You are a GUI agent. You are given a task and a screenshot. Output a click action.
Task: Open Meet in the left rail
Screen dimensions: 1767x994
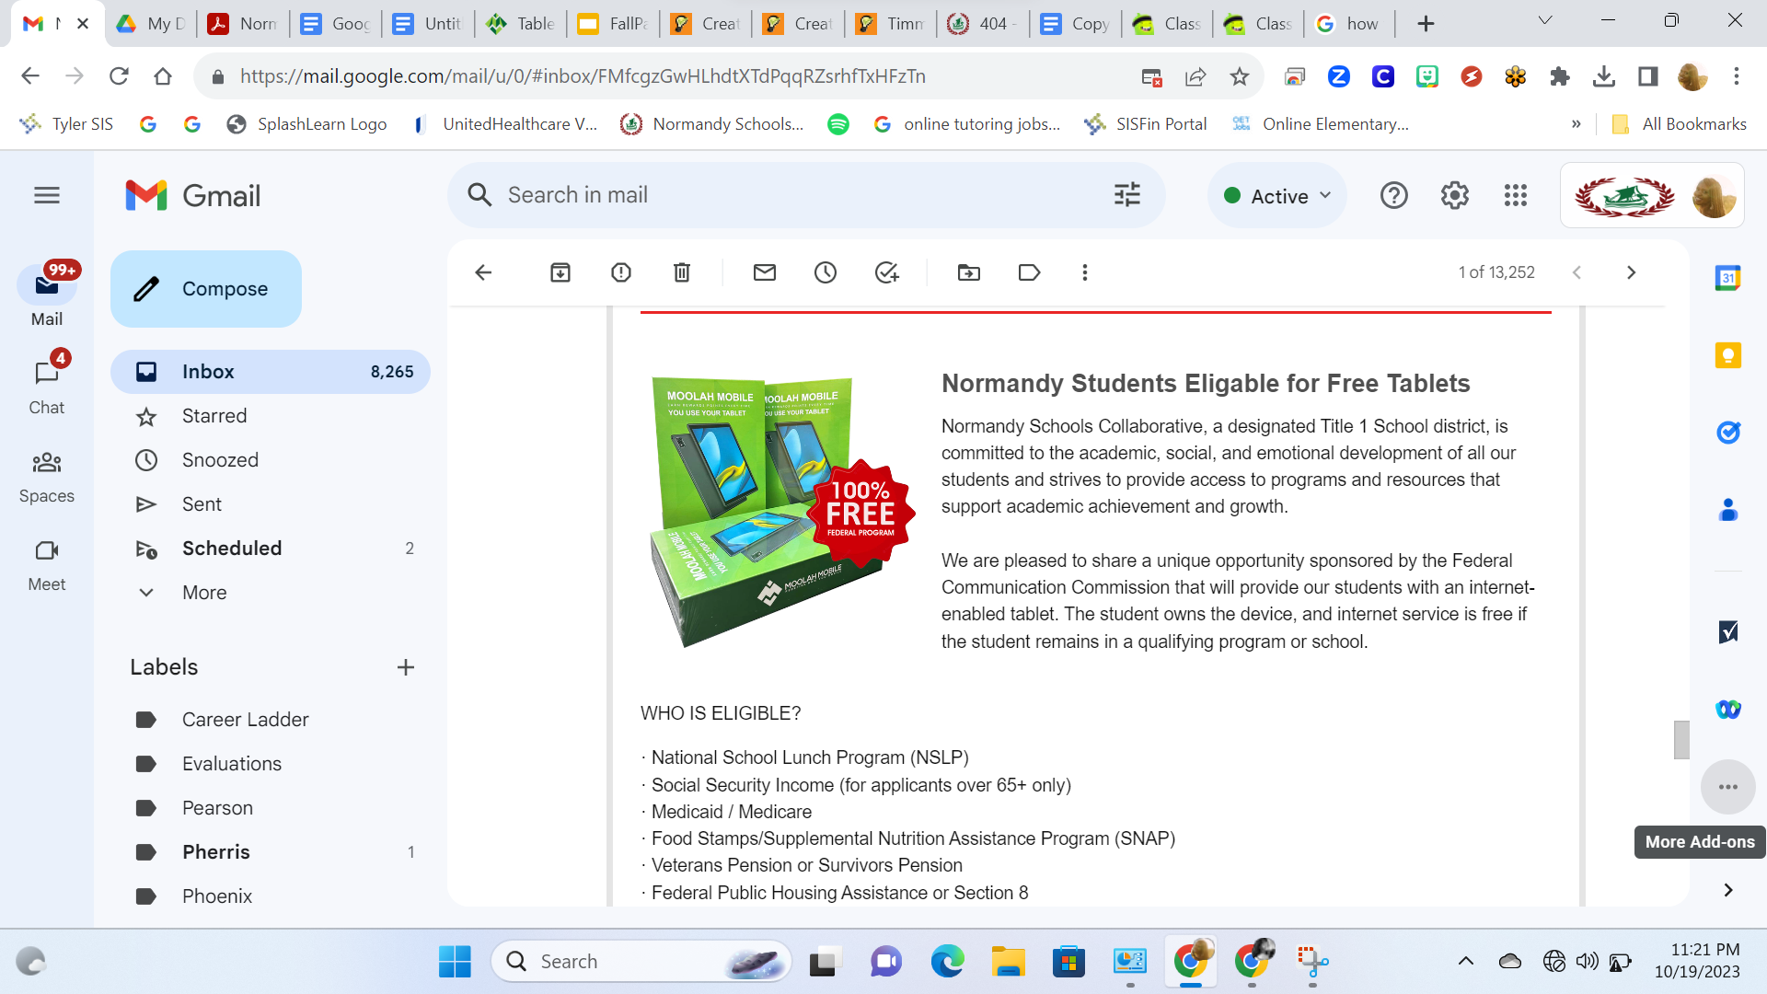click(x=47, y=564)
